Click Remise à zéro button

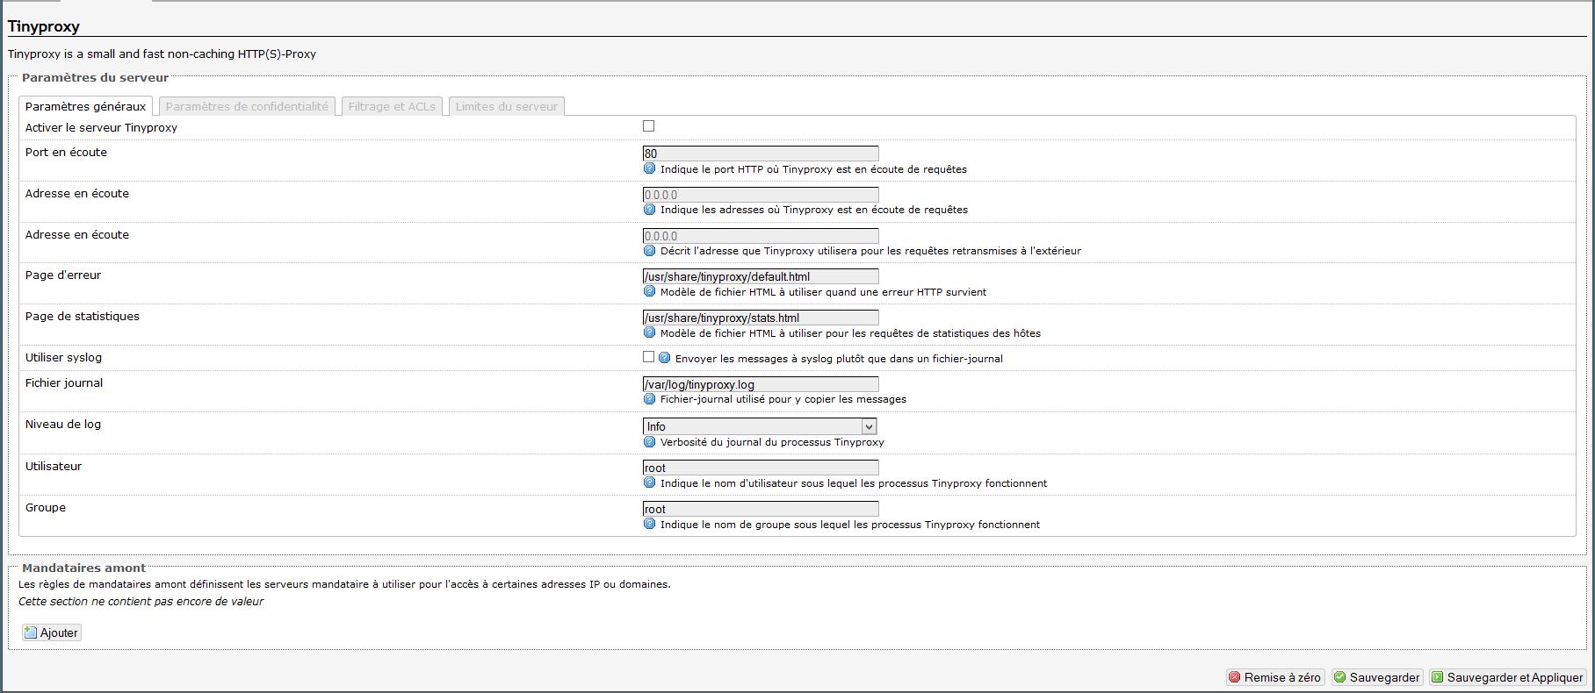click(x=1275, y=677)
